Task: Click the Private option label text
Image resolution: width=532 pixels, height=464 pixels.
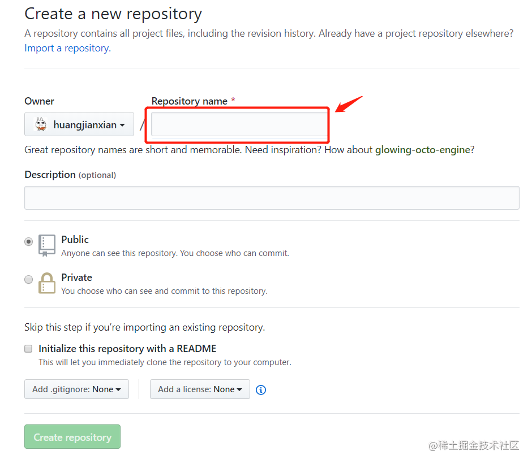Action: coord(76,277)
